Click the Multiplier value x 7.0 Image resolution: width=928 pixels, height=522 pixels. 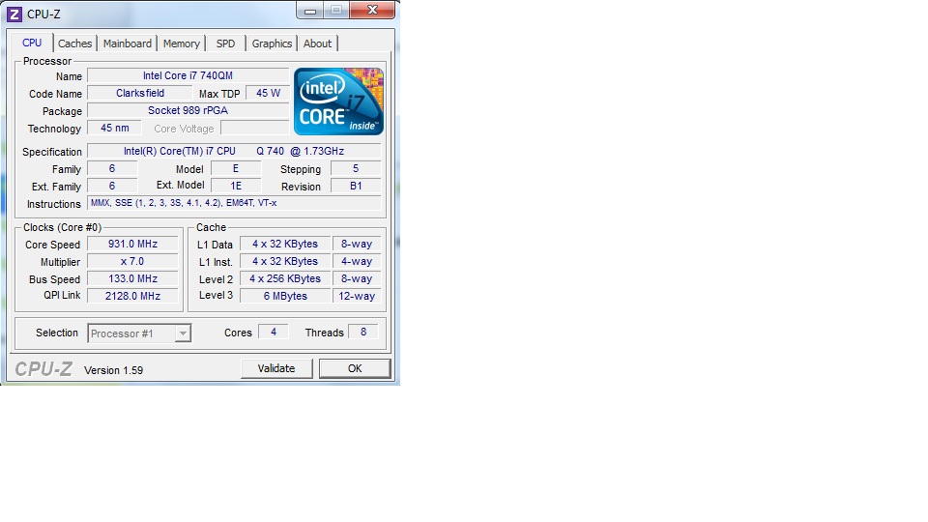point(132,261)
